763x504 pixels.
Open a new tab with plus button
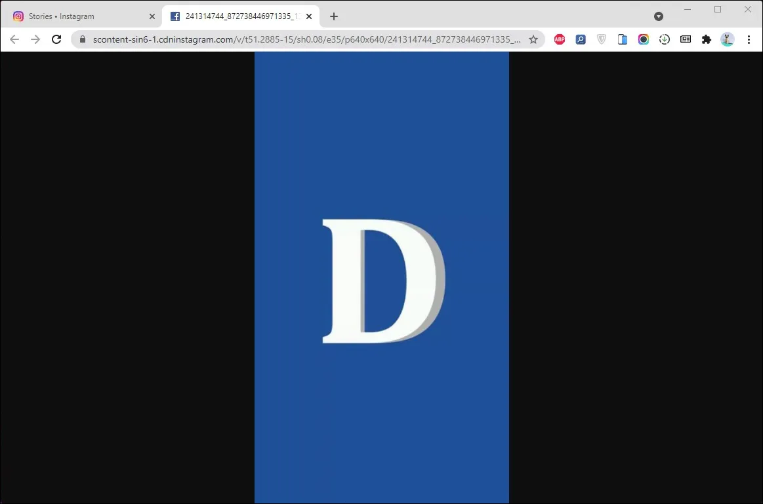click(x=334, y=16)
